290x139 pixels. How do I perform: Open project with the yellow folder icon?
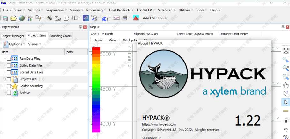(13, 18)
